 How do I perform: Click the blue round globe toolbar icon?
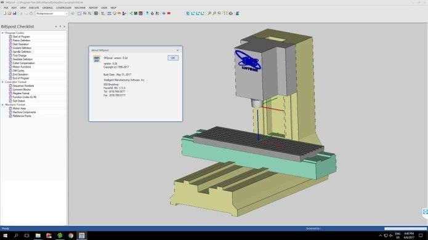pyautogui.click(x=164, y=14)
